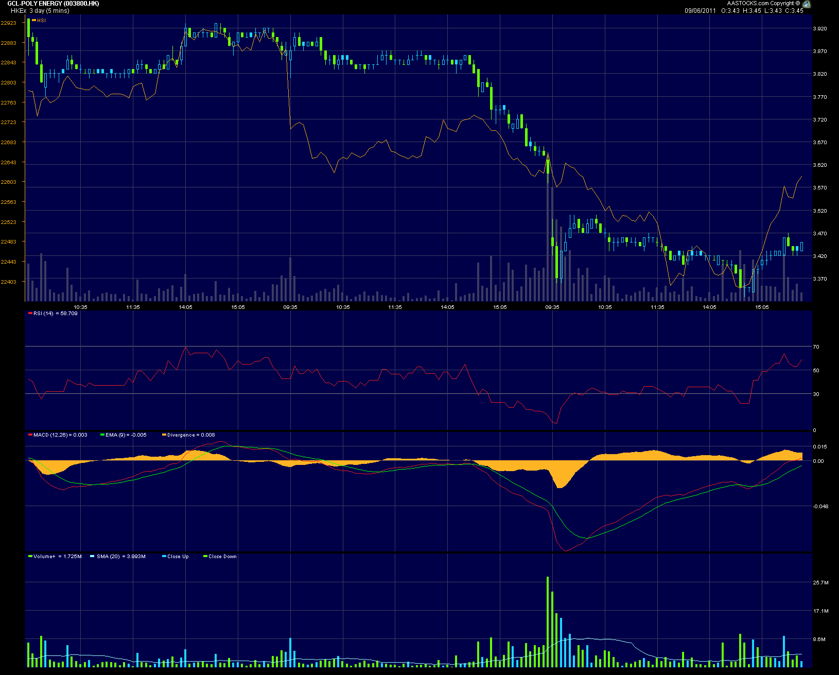Toggle the Close Up legend entry
This screenshot has height=675, width=839.
[x=177, y=557]
